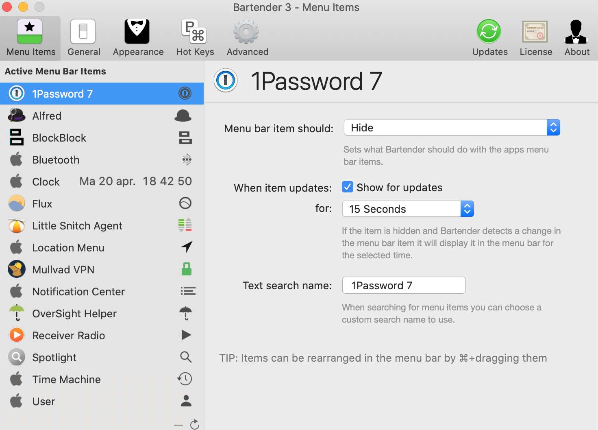Select the Bluetooth row's Apple icon
Screen dimensions: 598x430
(x=17, y=159)
